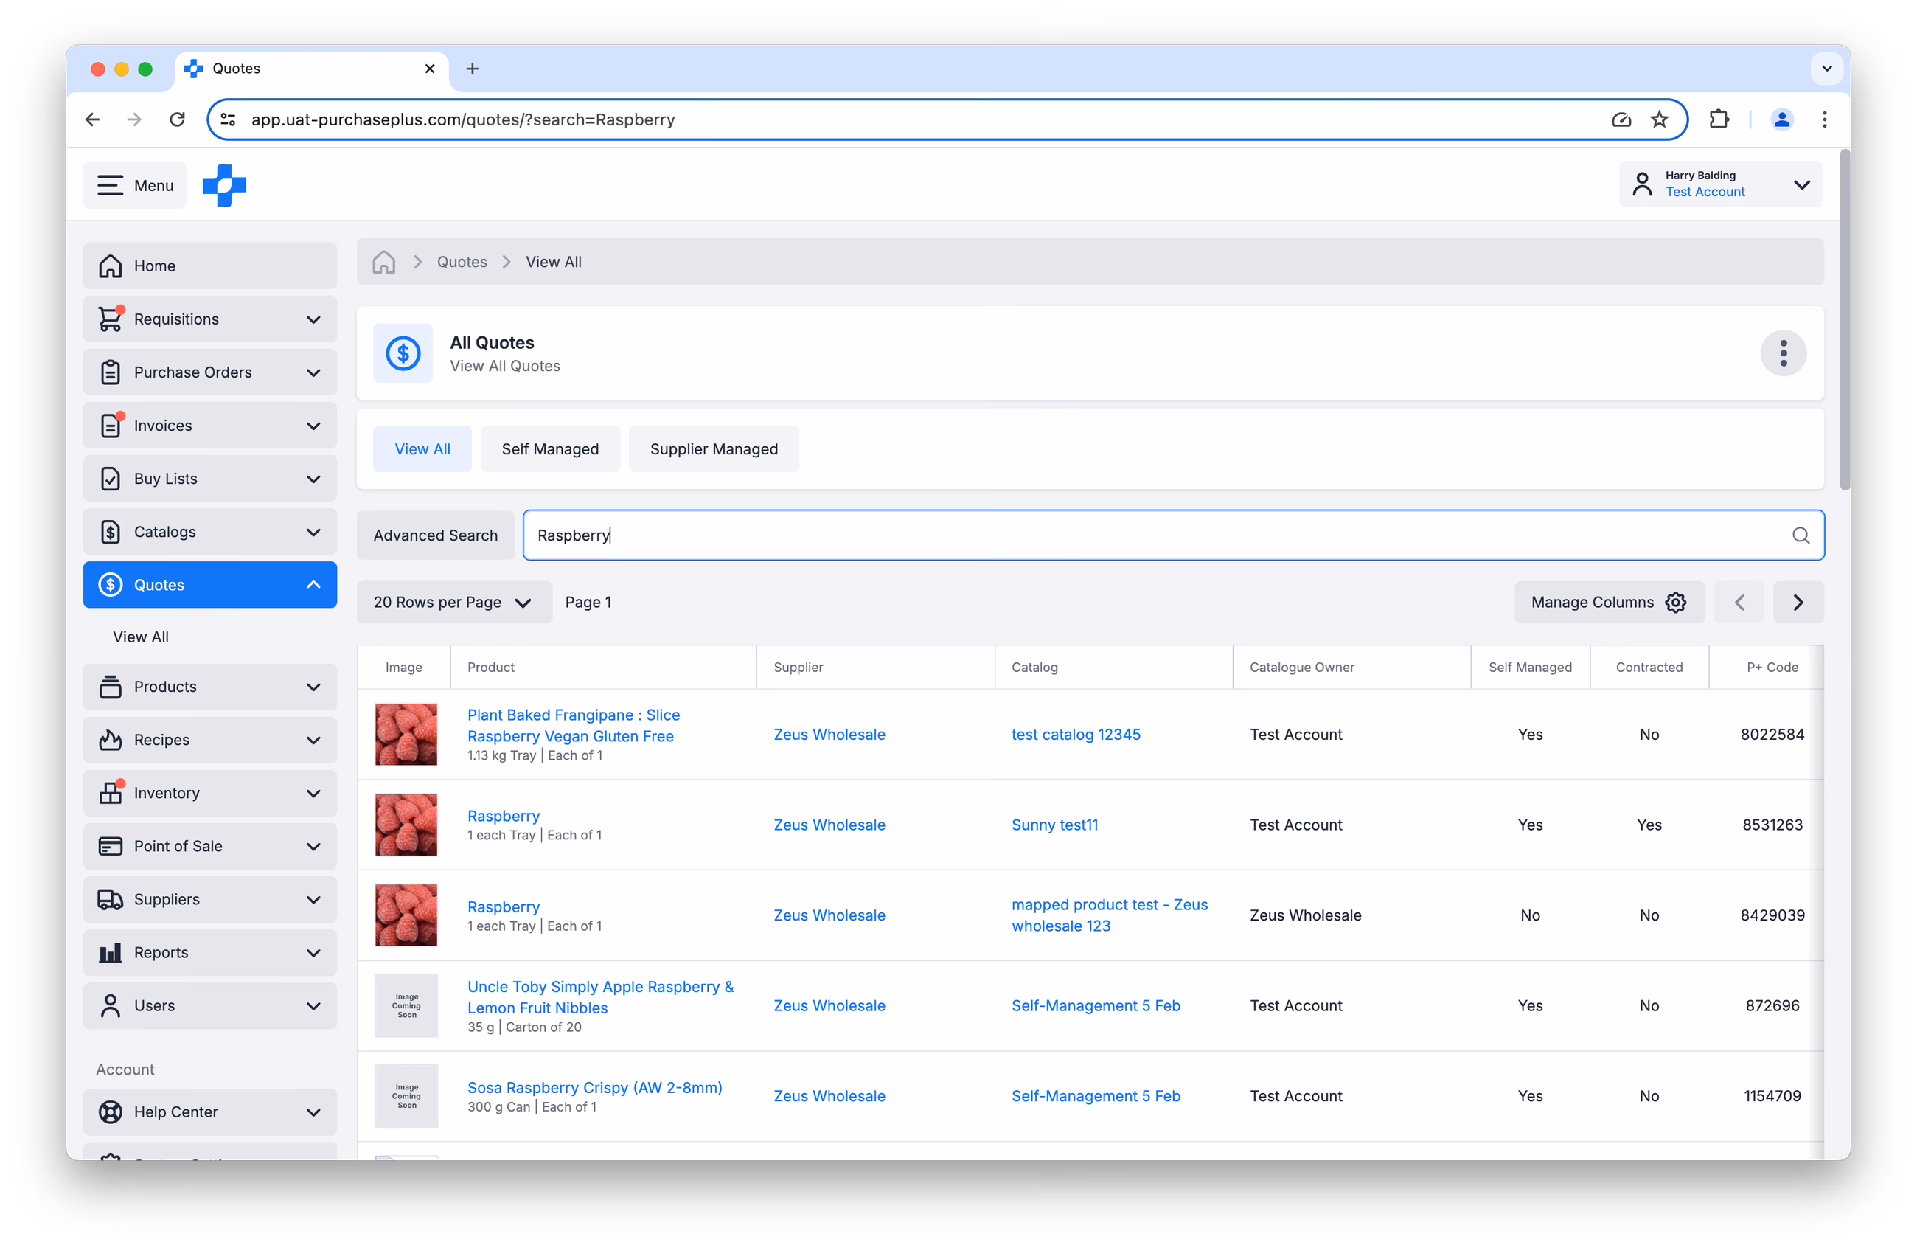Open the Quotes breadcrumb link
The height and width of the screenshot is (1248, 1917).
(462, 262)
